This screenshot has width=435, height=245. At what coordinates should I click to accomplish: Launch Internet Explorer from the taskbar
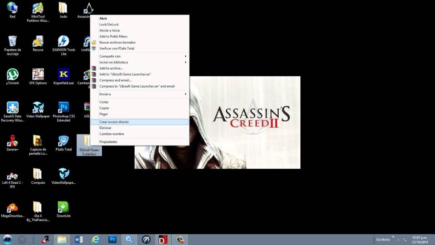coord(96,239)
